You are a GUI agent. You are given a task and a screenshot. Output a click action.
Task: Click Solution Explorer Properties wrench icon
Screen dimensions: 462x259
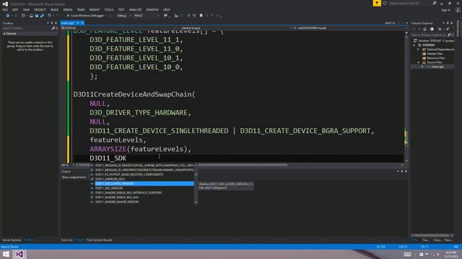[x=448, y=29]
